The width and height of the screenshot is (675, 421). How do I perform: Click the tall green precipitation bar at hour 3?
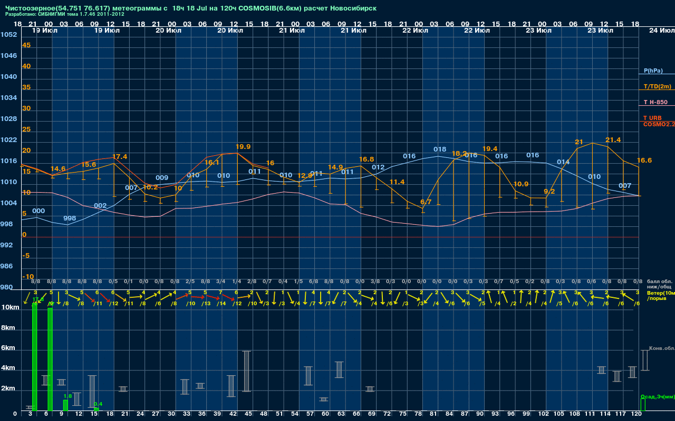34,357
